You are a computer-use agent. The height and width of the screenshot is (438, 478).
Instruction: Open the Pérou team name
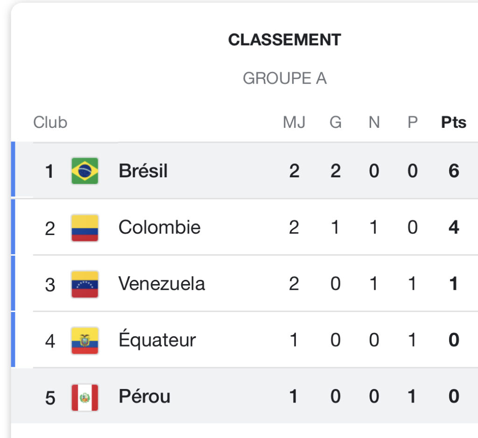(x=145, y=396)
